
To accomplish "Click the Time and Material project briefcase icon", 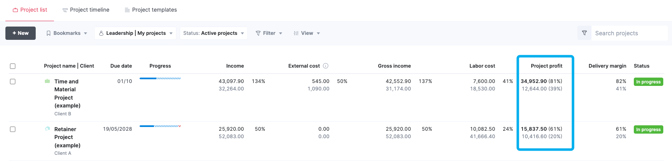I will coord(47,81).
